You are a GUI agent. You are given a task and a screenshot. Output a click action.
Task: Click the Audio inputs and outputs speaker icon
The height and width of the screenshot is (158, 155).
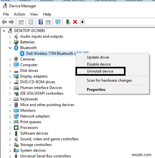pos(16,36)
